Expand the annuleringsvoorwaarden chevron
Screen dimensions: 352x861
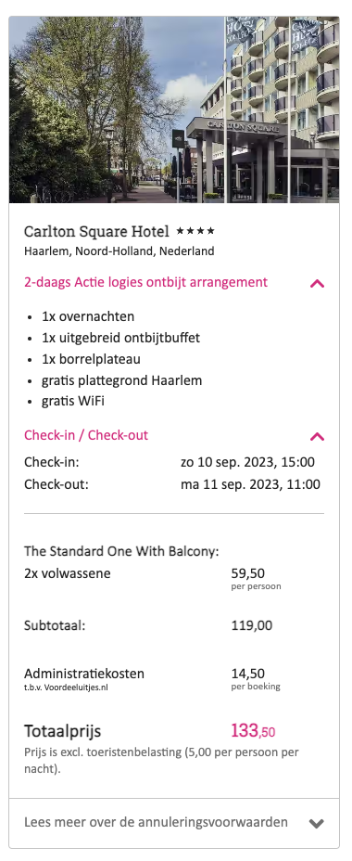coord(317,823)
